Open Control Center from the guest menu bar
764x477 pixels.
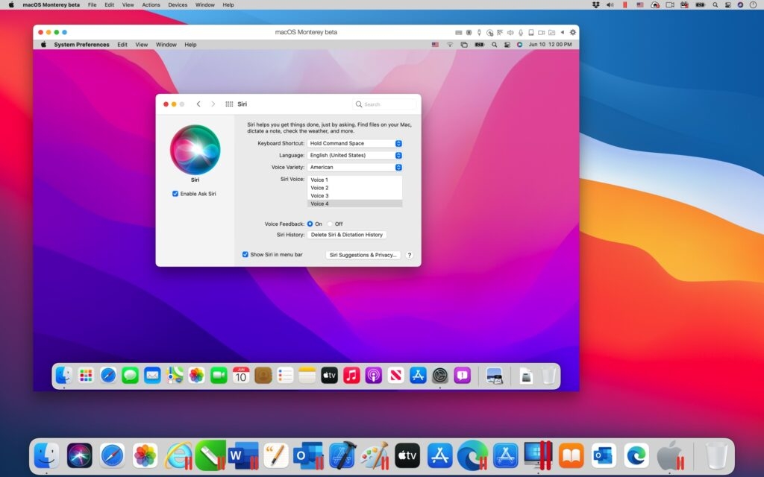(x=507, y=44)
